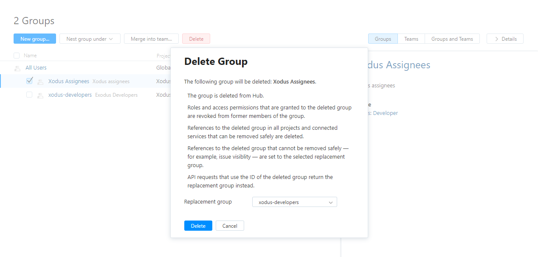Open the Replacement group dropdown
Screen dimensions: 538x257
294,202
